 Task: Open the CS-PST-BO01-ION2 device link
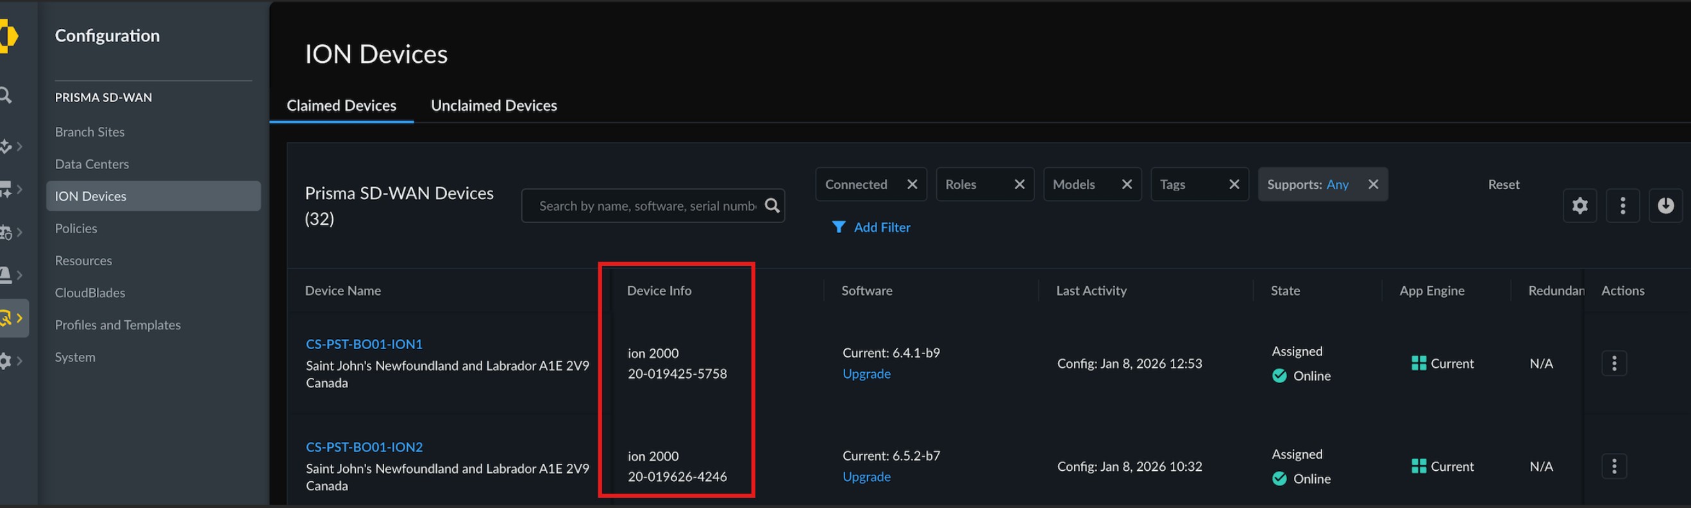point(364,447)
